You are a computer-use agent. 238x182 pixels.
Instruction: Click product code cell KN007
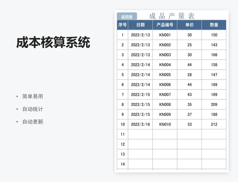(165, 95)
